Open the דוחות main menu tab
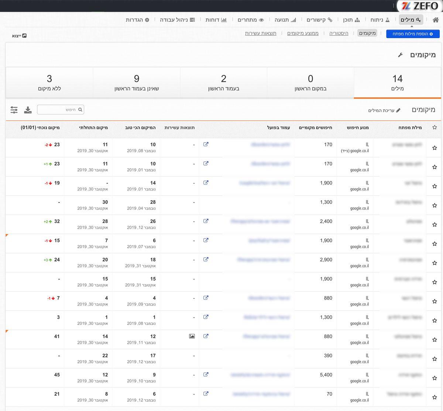Viewport: 443px width, 411px height. point(216,20)
